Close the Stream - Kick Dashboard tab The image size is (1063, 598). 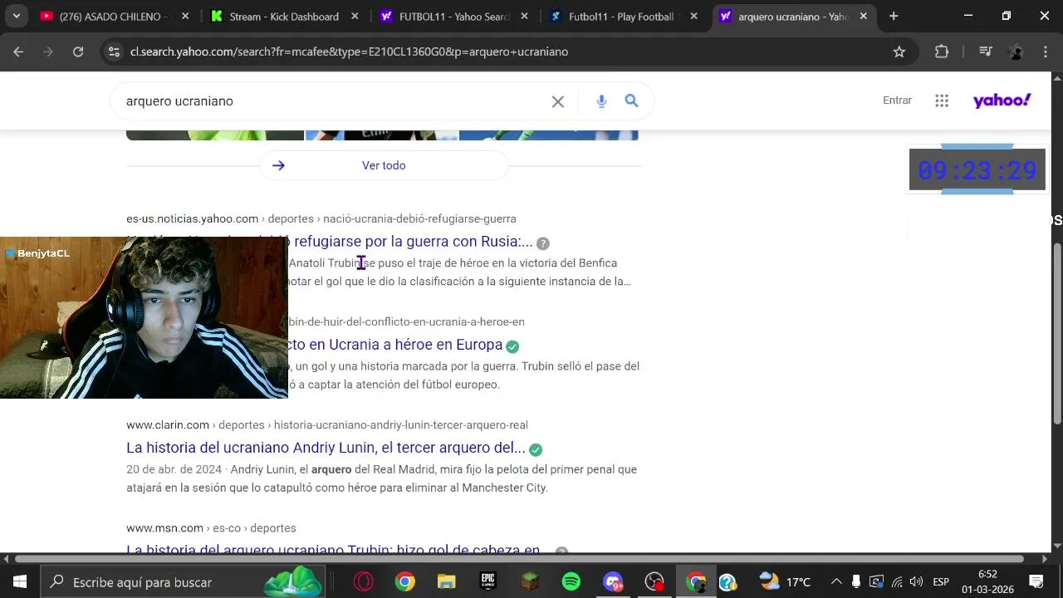tap(355, 16)
